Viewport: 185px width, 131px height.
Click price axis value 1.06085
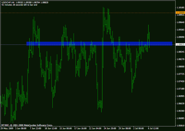coord(180,118)
